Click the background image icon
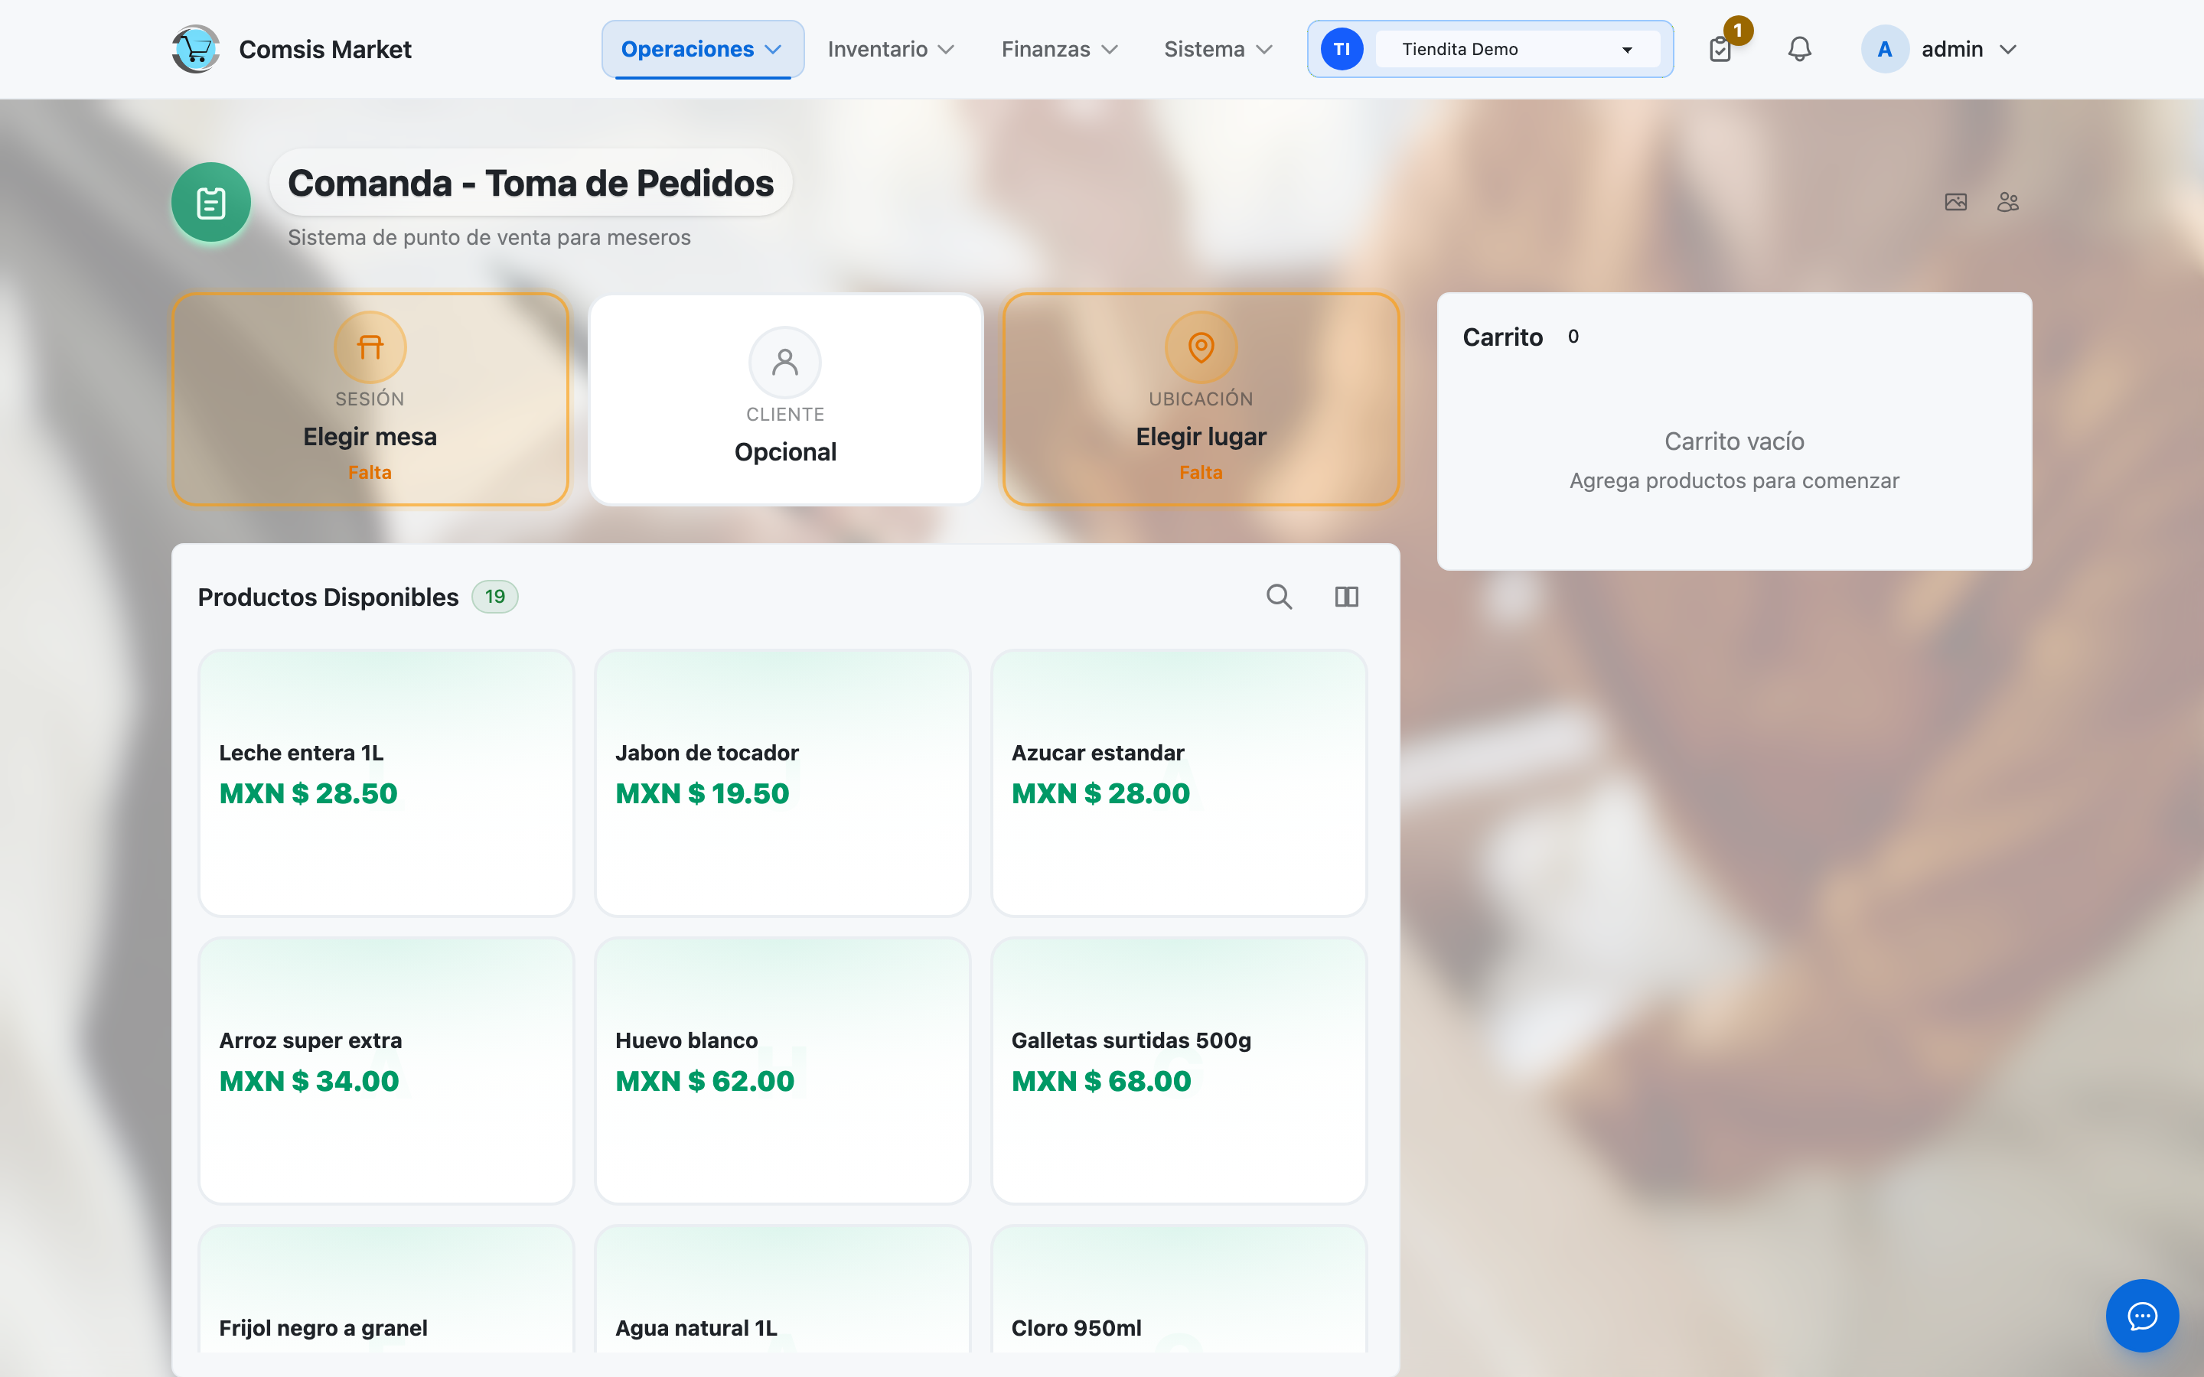Image resolution: width=2204 pixels, height=1377 pixels. pos(1955,202)
